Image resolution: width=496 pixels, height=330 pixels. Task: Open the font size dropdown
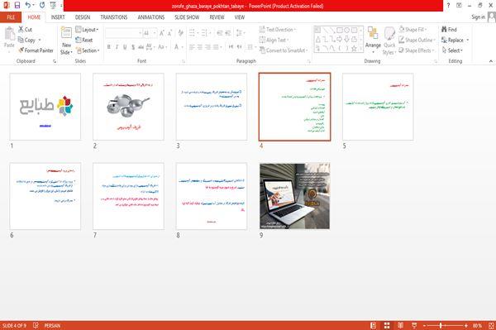[x=155, y=33]
